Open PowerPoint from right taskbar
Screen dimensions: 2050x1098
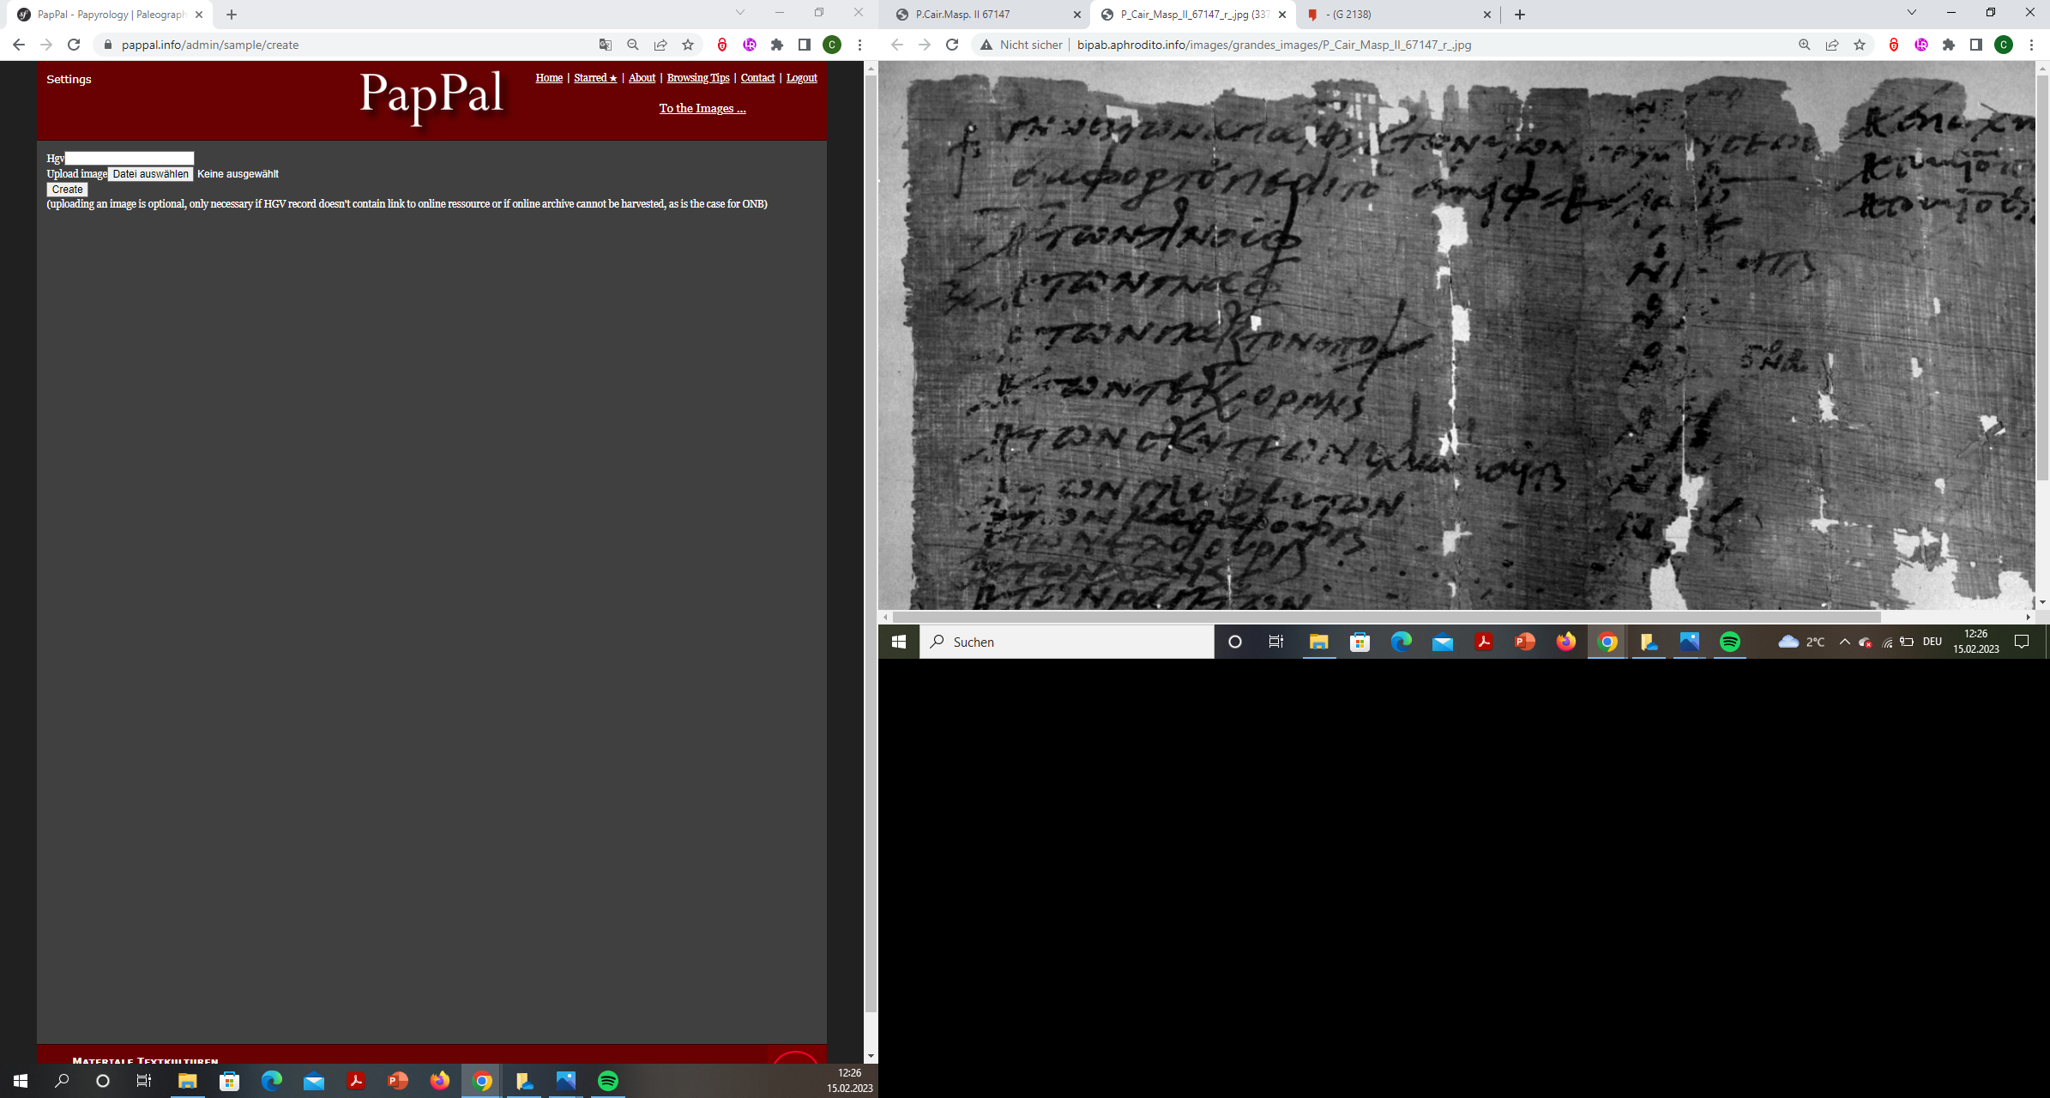1525,642
